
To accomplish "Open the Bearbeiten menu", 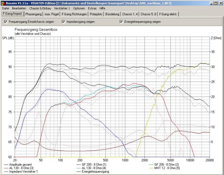I will click(19, 8).
